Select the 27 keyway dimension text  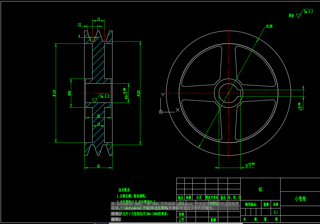click(x=250, y=165)
